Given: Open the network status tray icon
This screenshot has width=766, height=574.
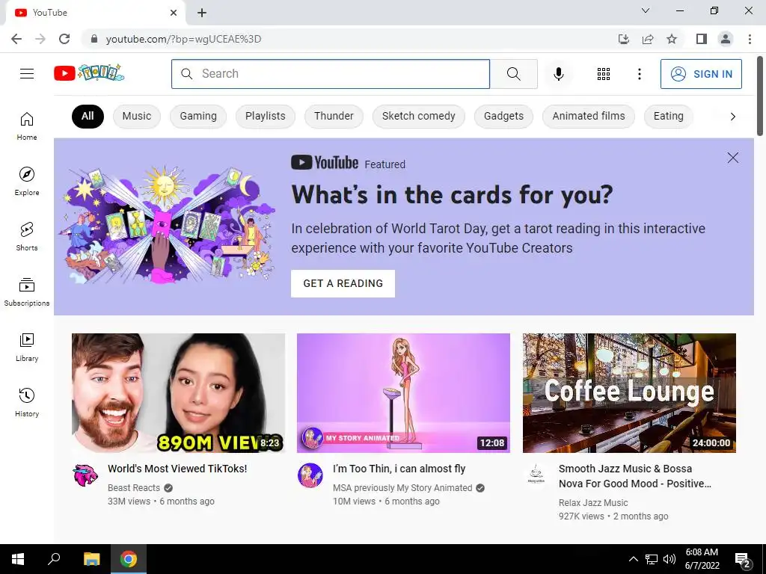Looking at the screenshot, I should tap(652, 559).
